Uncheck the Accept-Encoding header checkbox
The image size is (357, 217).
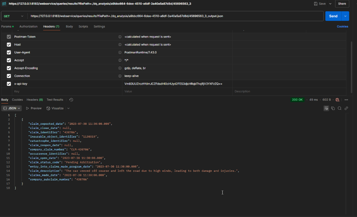[x=9, y=68]
